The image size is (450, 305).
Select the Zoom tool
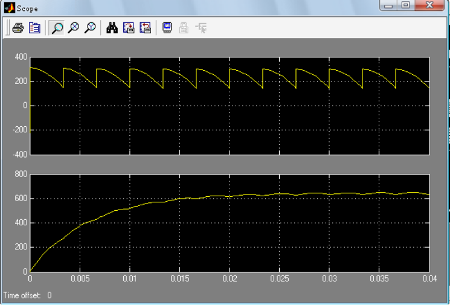pos(57,28)
